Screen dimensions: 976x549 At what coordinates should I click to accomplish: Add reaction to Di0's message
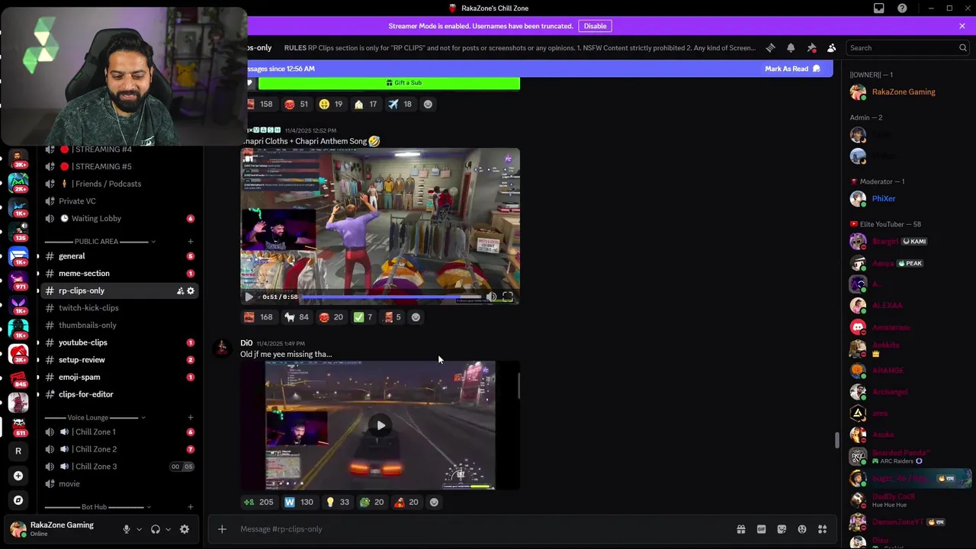tap(434, 502)
